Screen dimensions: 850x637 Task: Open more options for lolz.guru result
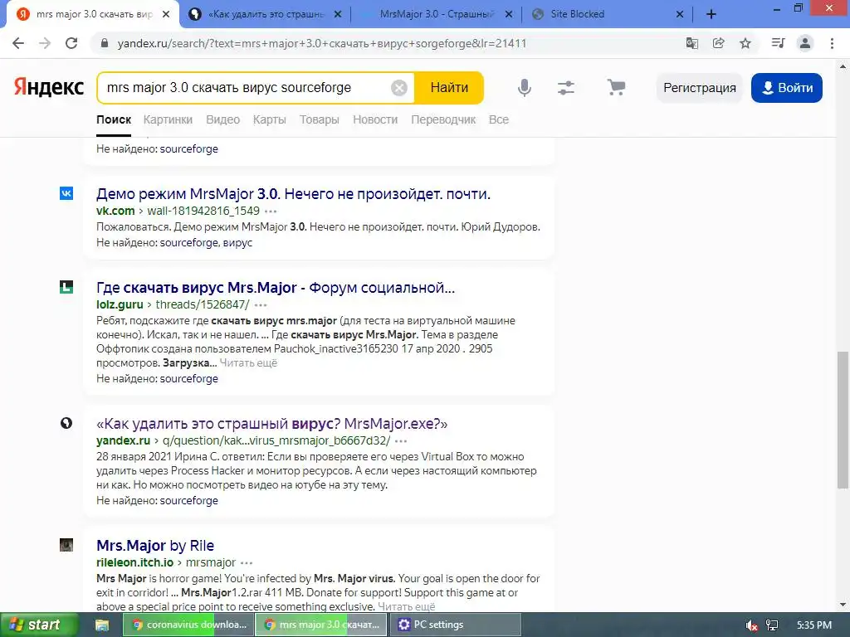tap(261, 305)
